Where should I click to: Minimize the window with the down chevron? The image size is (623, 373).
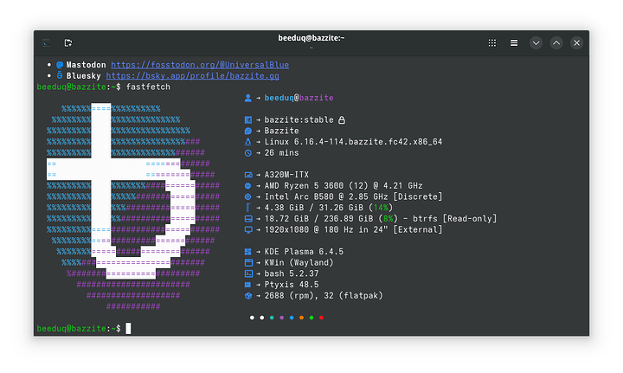536,42
